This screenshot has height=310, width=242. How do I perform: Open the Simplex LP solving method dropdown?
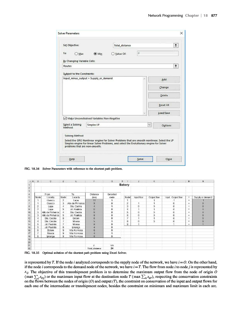149,125
